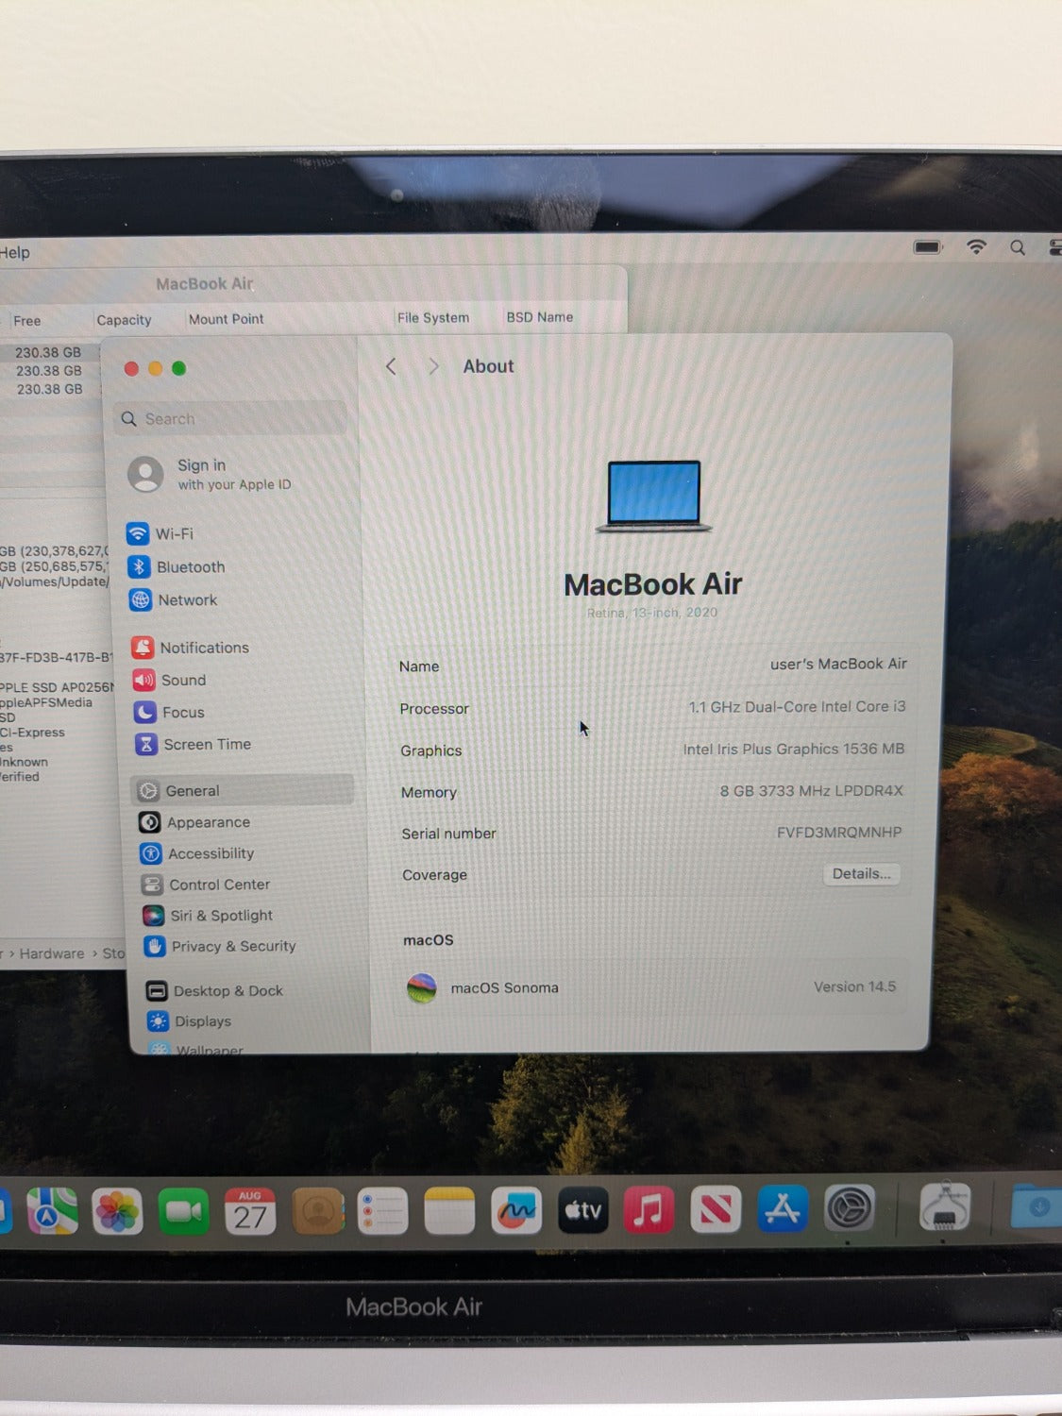
Task: Open Control Center settings
Action: (206, 885)
